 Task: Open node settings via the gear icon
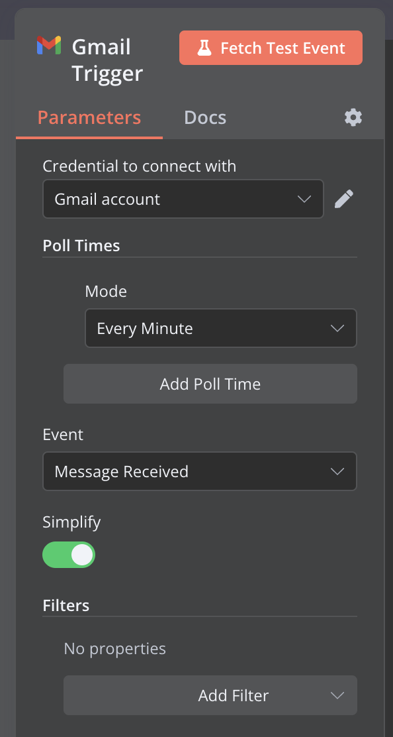353,117
